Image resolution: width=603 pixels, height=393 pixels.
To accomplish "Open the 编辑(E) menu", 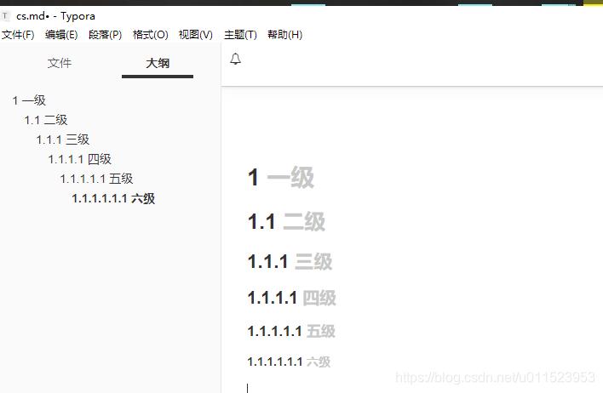I will point(61,35).
